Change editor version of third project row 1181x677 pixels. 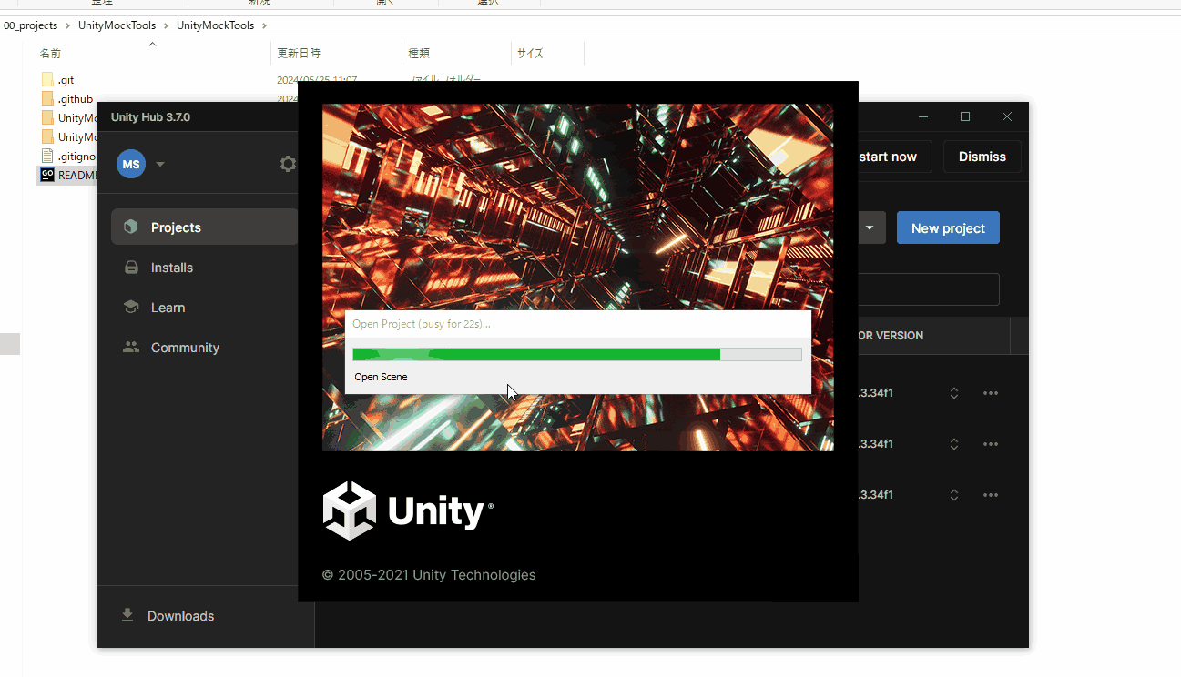click(x=954, y=495)
